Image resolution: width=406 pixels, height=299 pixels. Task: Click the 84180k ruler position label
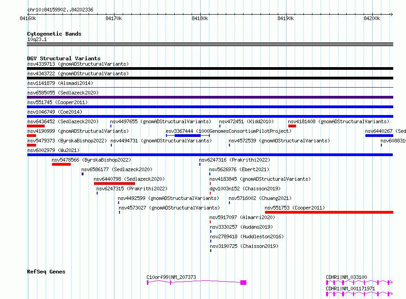tap(200, 18)
